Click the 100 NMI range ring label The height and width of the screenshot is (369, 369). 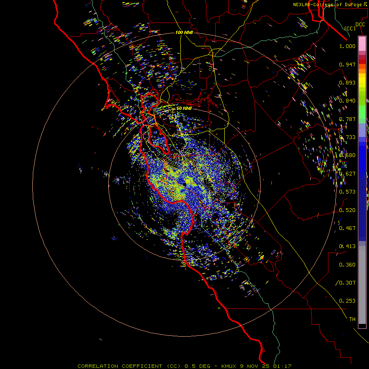tap(184, 32)
